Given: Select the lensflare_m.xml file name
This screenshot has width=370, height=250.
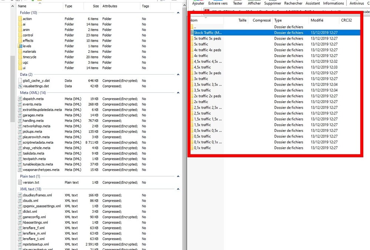Looking at the screenshot, I should click(34, 233).
